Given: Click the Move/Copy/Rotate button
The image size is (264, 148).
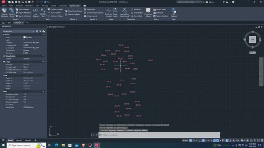Looking at the screenshot, I should [73, 11].
